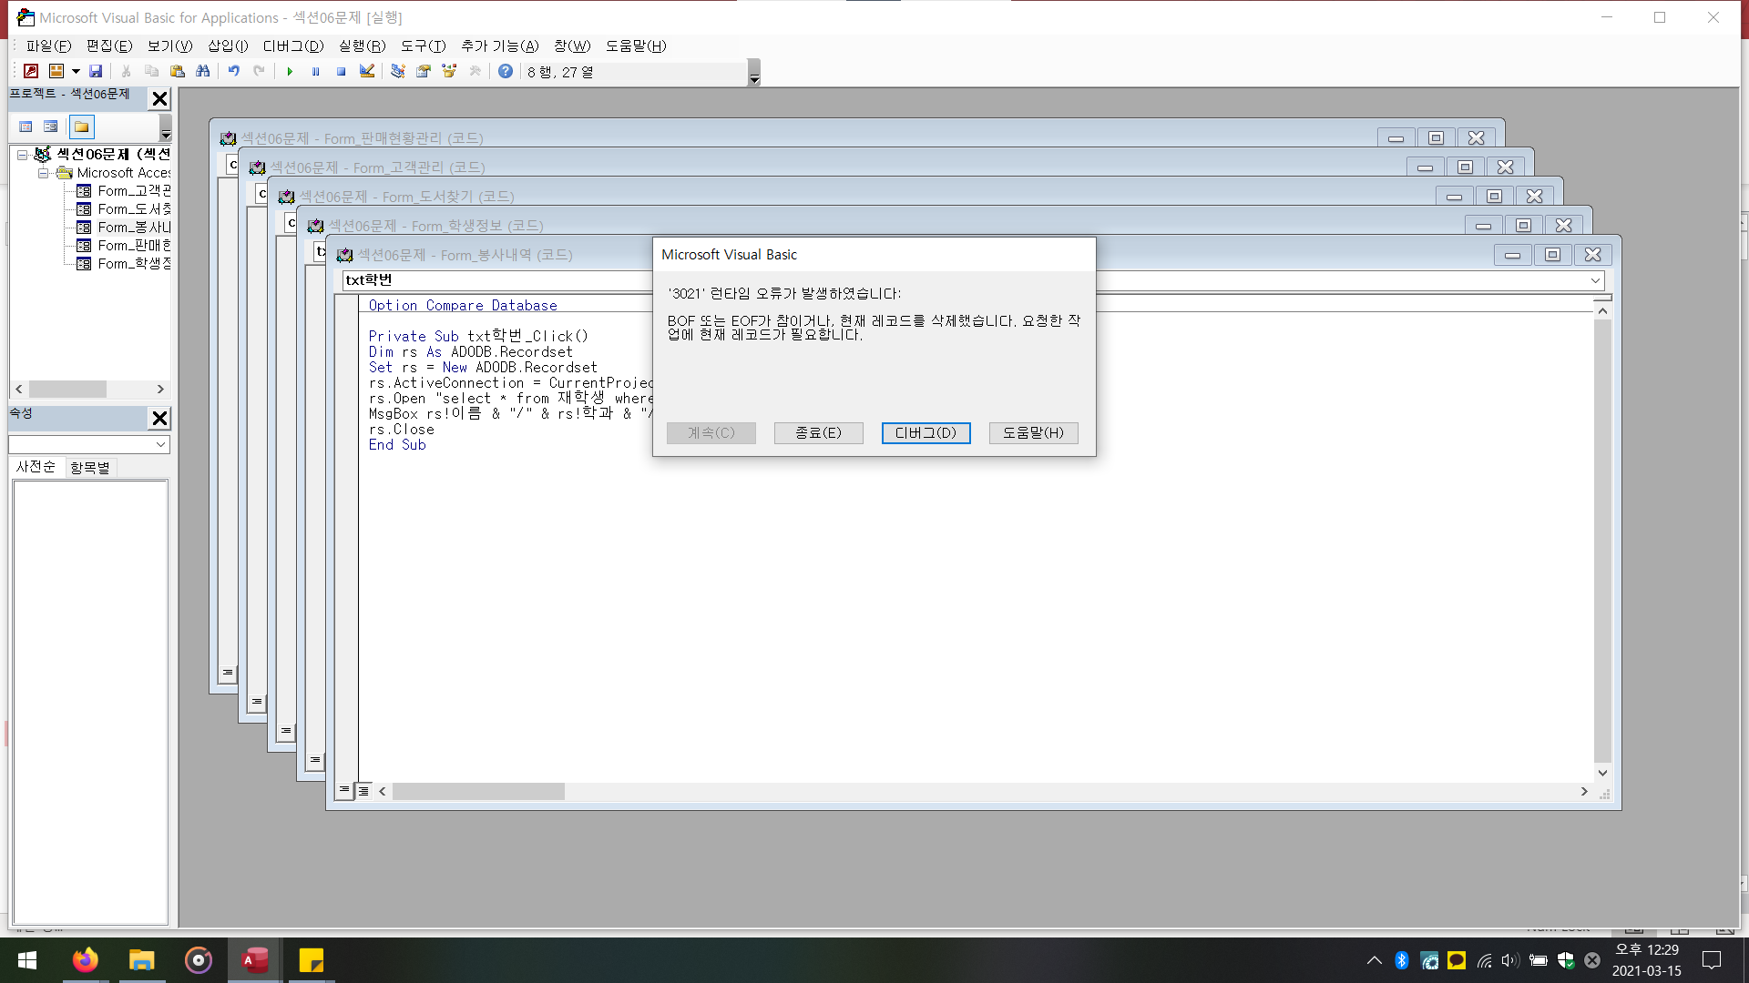This screenshot has height=983, width=1749.
Task: Open the 디버그(D) menu
Action: 293,46
